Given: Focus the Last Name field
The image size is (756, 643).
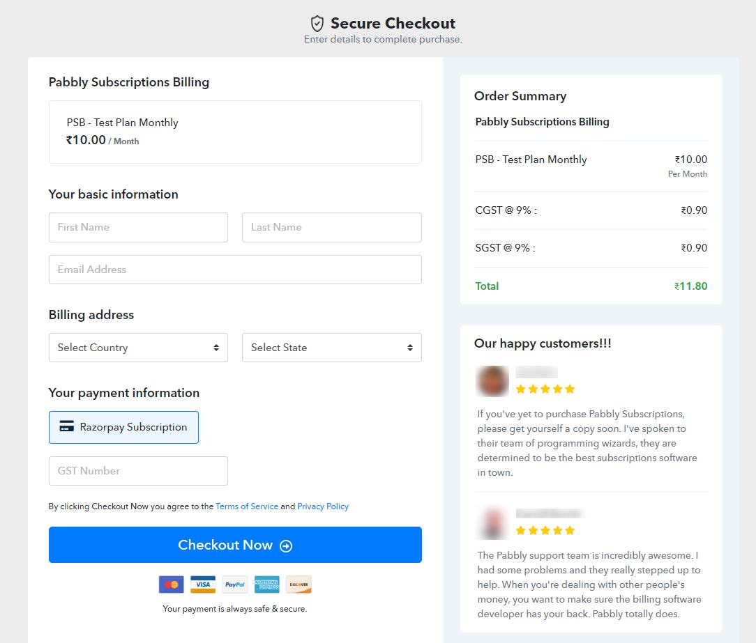Looking at the screenshot, I should click(x=332, y=227).
